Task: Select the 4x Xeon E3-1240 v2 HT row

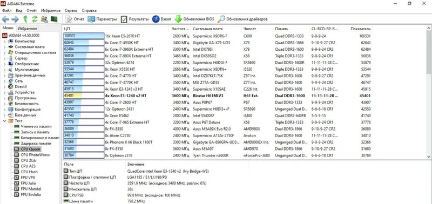Action: click(218, 96)
